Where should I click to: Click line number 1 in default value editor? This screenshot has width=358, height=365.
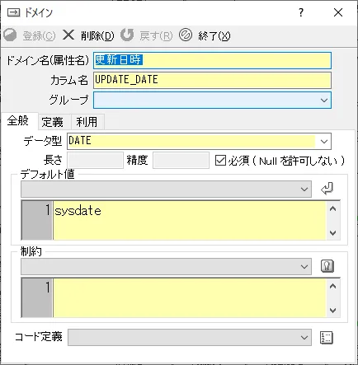tap(48, 210)
